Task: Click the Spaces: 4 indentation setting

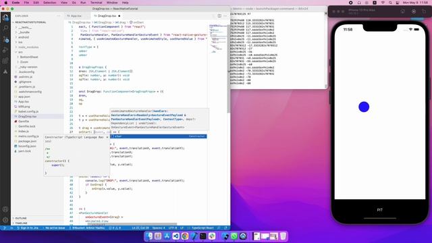Action: (x=159, y=228)
